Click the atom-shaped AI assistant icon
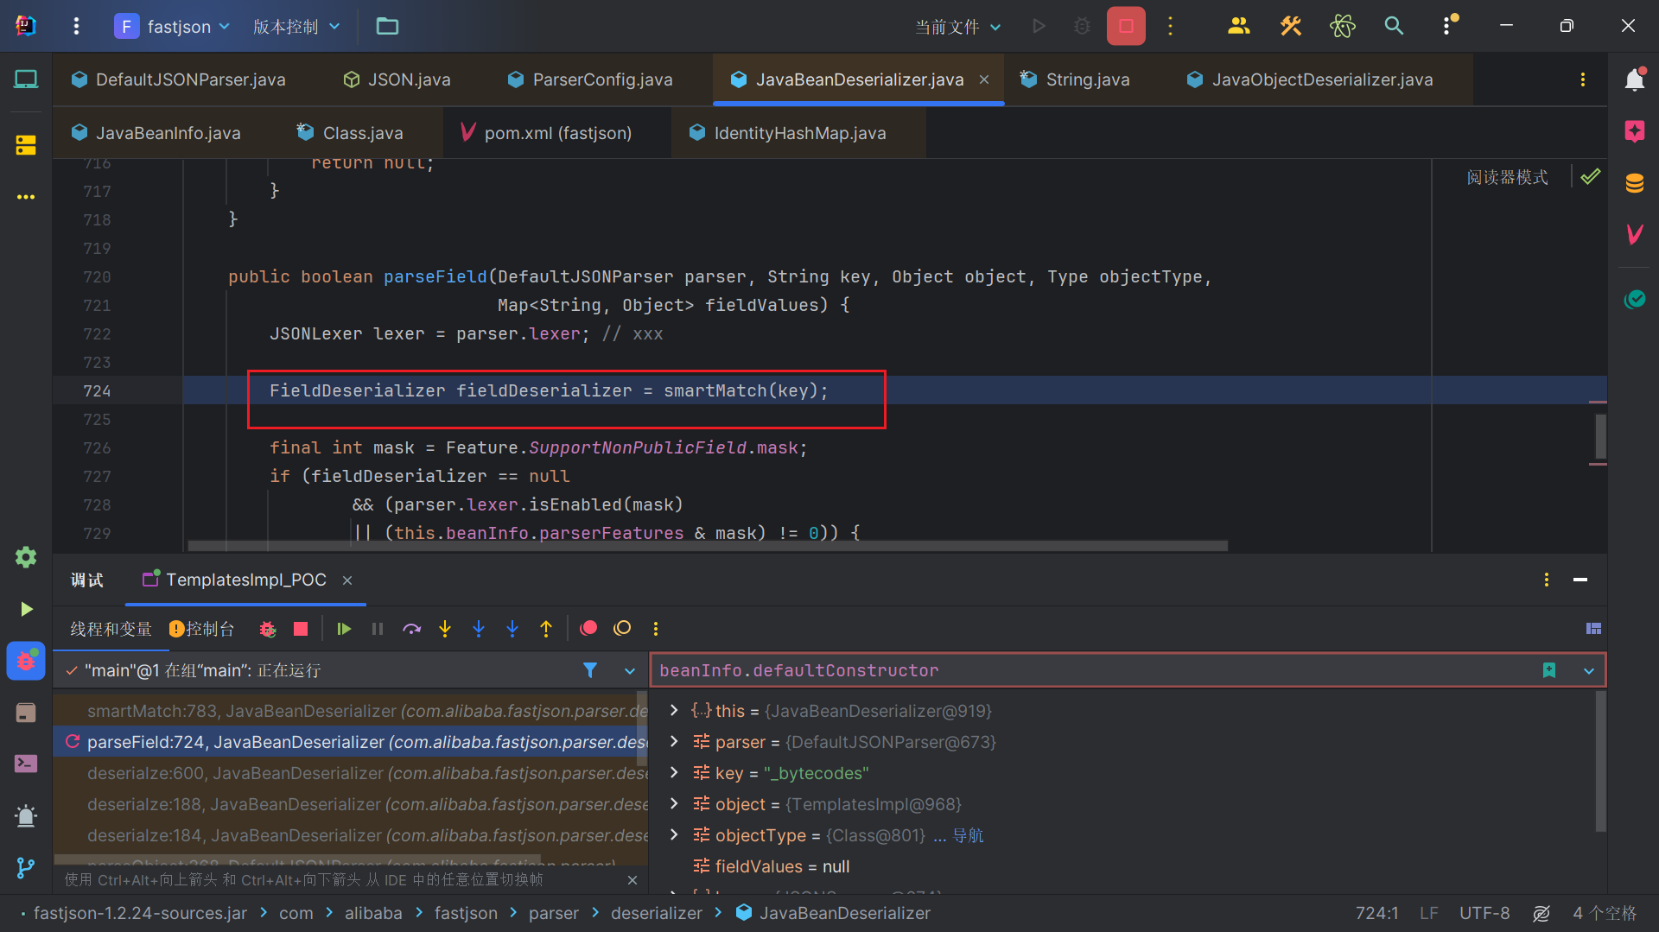The height and width of the screenshot is (932, 1659). click(1342, 27)
